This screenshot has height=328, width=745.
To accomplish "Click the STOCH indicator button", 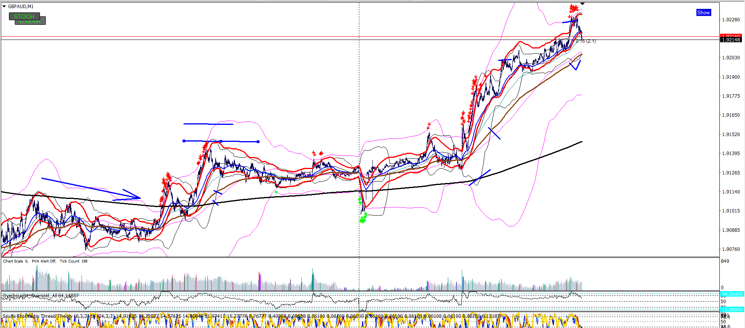I will coord(24,16).
